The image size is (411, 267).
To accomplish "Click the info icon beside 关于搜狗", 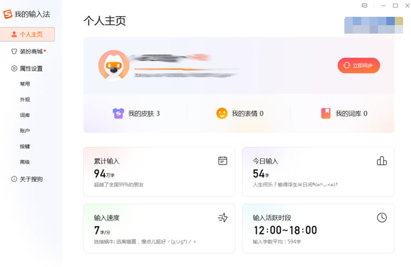I will 14,179.
